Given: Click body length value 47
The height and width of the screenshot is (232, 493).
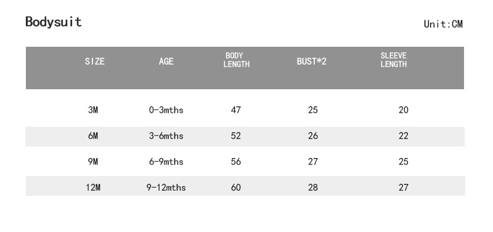Looking at the screenshot, I should (236, 110).
